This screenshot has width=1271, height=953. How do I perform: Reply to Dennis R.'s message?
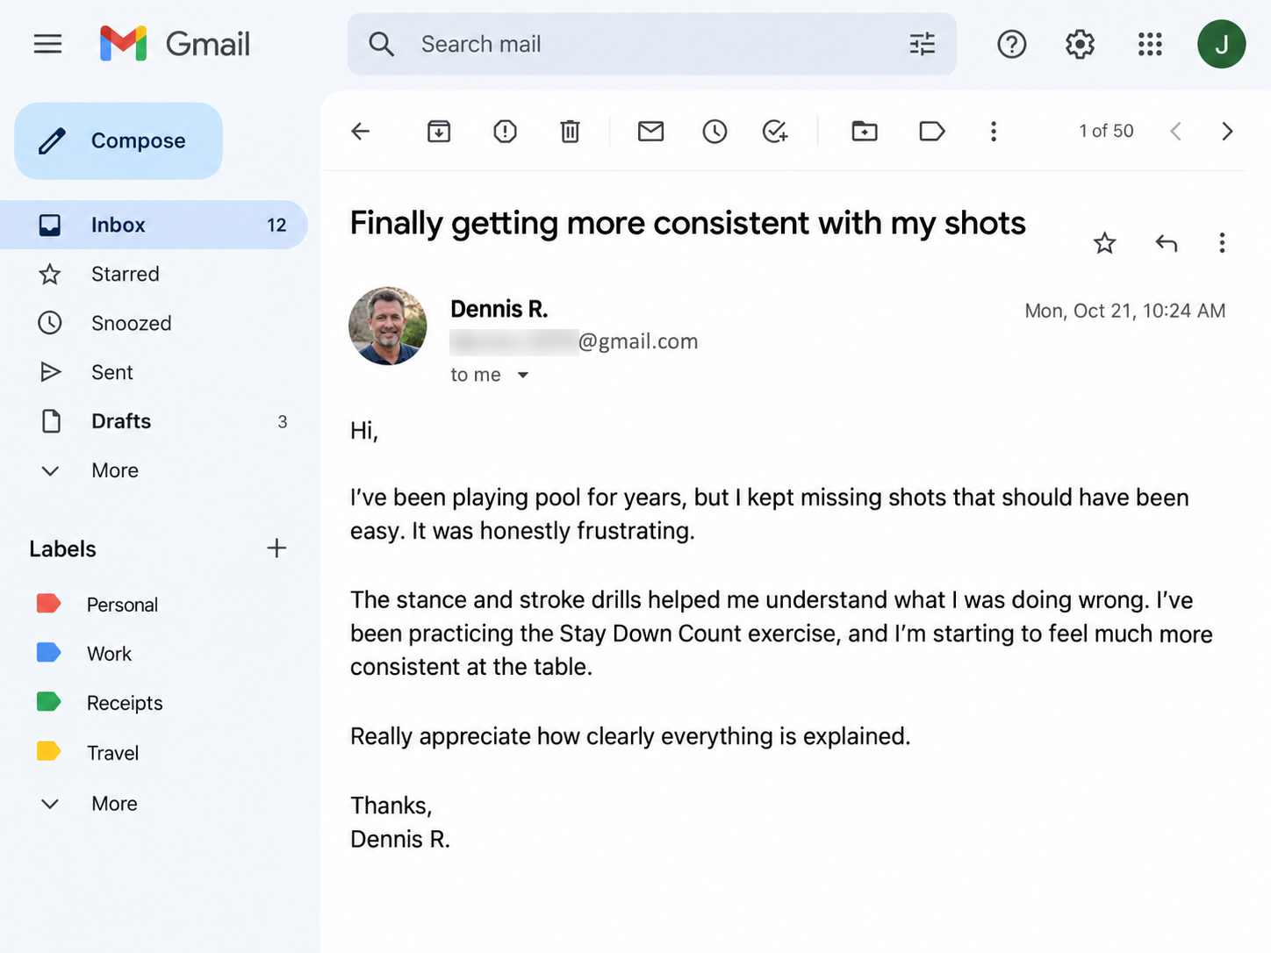[1167, 243]
